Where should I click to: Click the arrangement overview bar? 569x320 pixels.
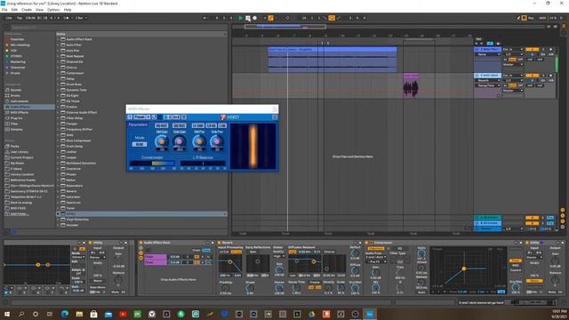coord(389,27)
